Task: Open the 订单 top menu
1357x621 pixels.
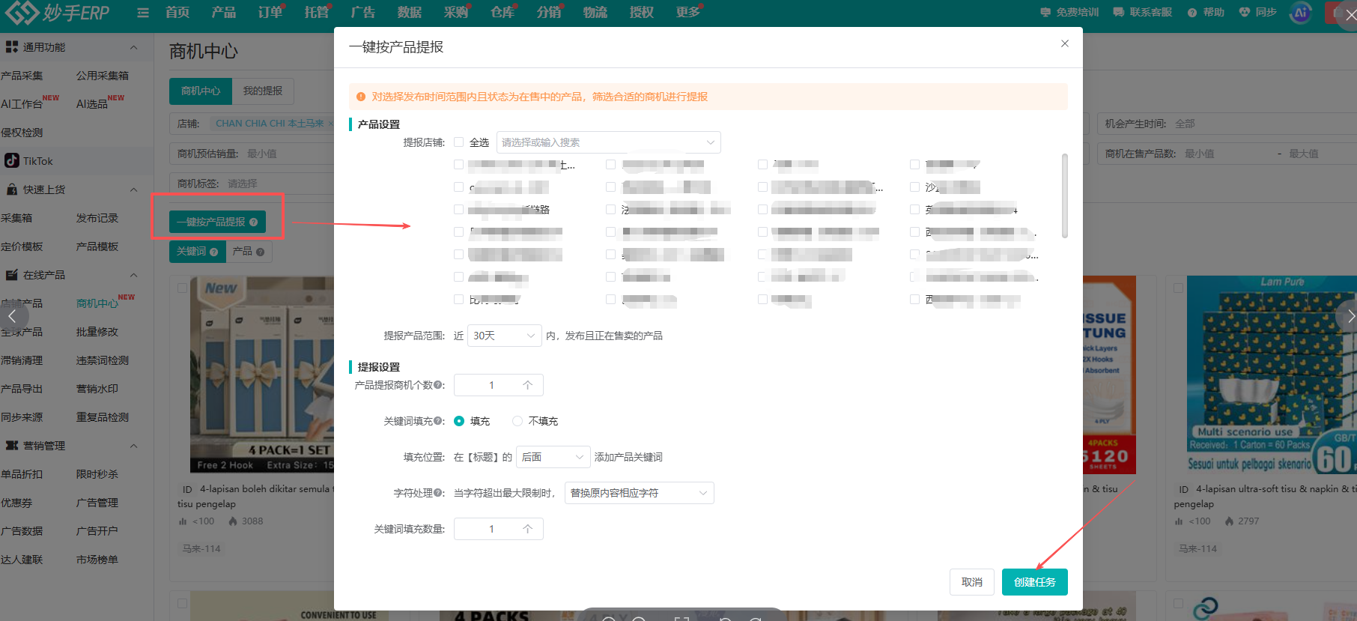Action: (x=270, y=13)
